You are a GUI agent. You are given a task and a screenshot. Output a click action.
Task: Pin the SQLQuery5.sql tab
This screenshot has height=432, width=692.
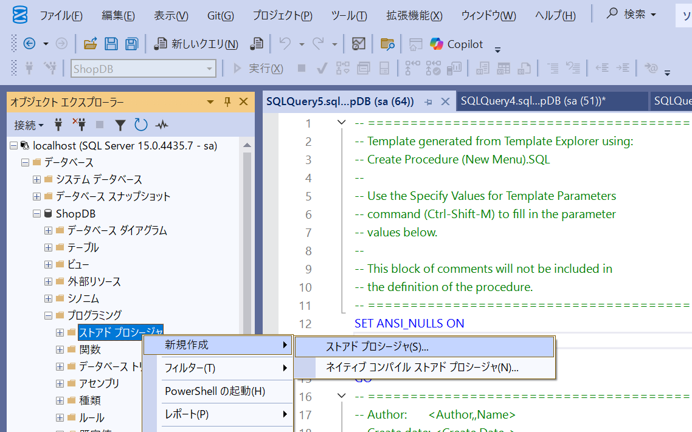click(x=428, y=102)
